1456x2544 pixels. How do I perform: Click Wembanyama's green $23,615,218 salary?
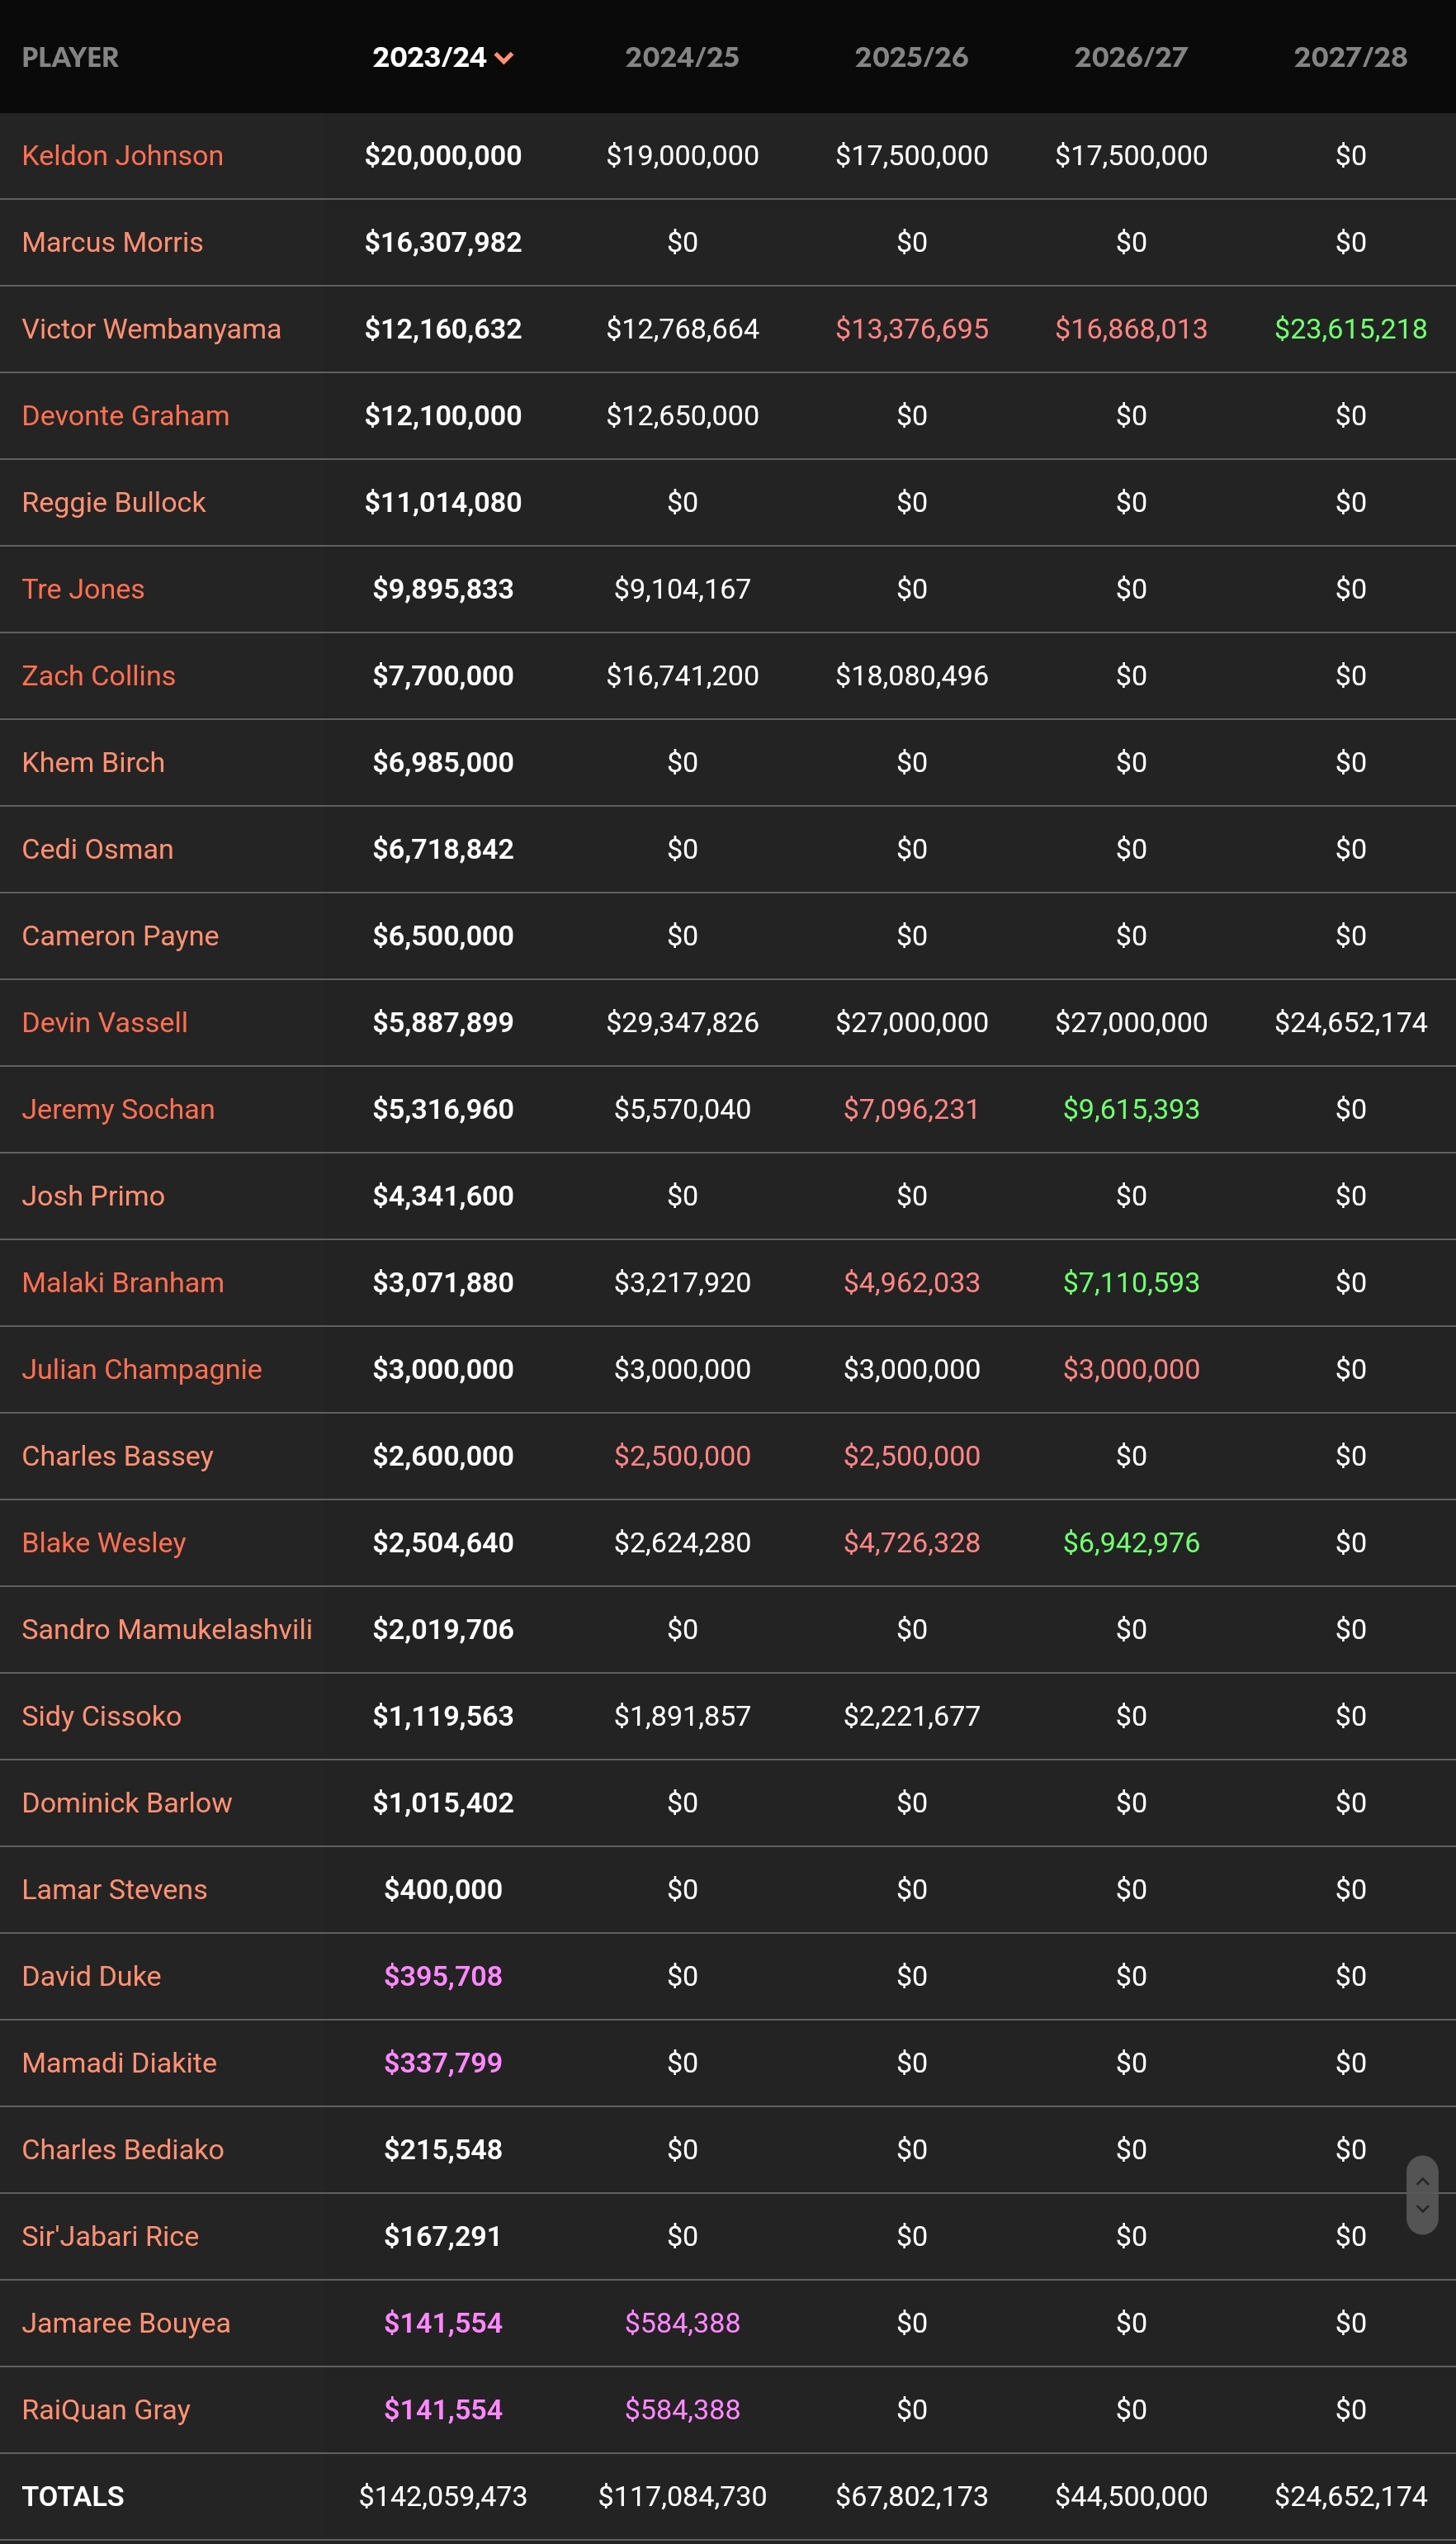(1350, 328)
